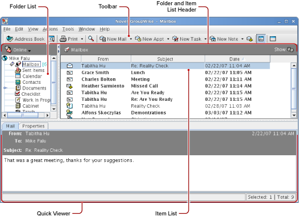Select the 03/03/07 11:12 AM date

[x=228, y=113]
